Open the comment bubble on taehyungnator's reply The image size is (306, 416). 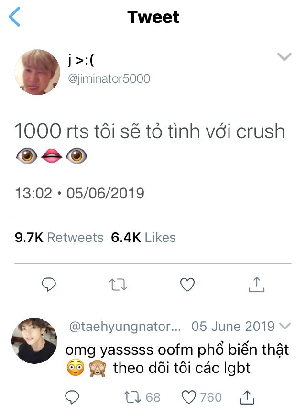pos(72,397)
